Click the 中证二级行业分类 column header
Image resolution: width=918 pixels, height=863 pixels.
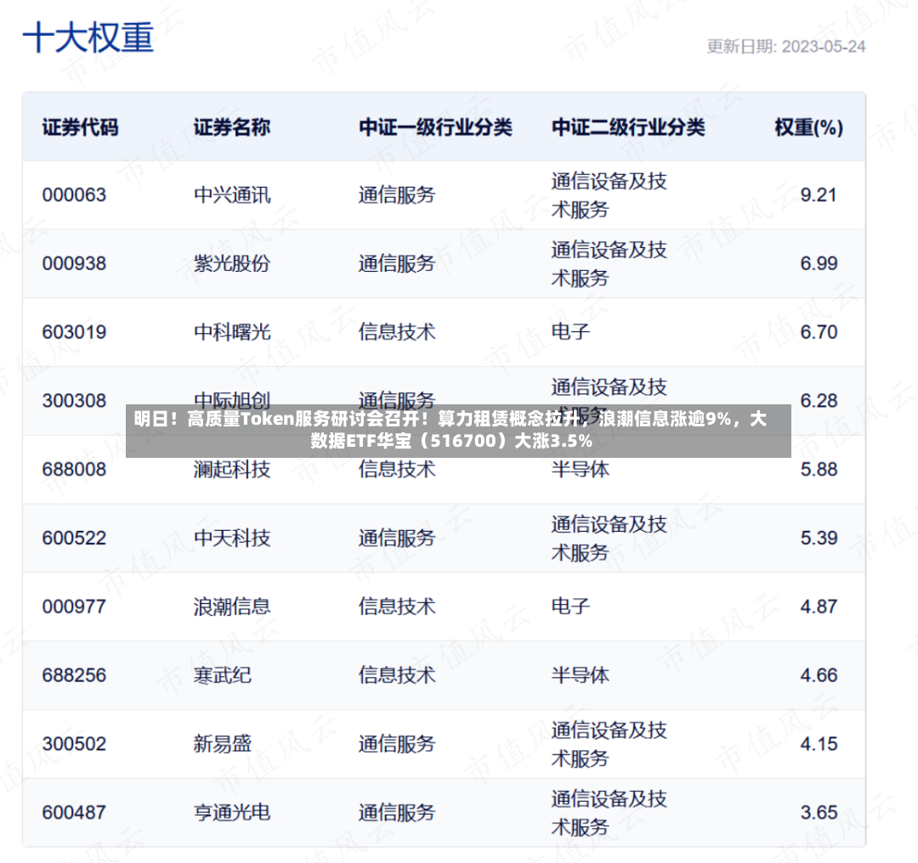click(x=628, y=127)
